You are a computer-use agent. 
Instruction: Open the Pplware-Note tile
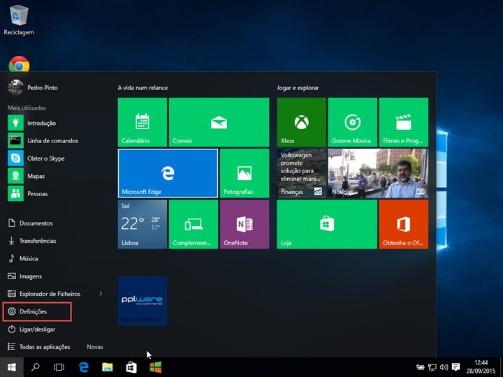(x=142, y=301)
